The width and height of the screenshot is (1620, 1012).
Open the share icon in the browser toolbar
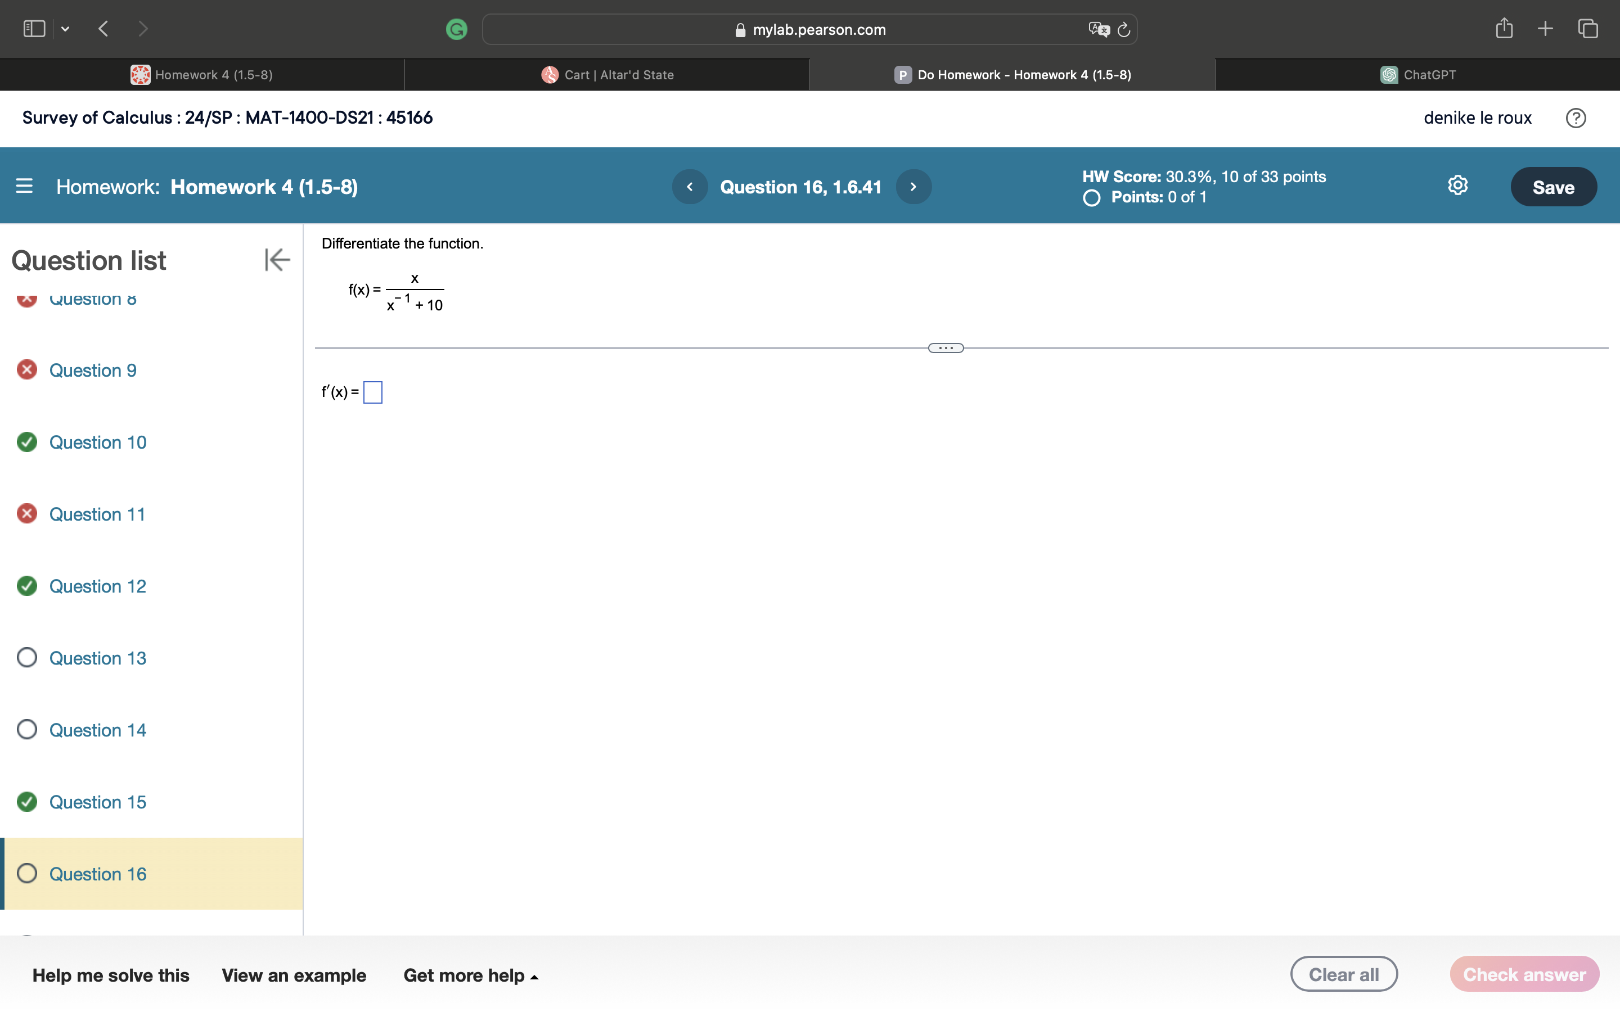click(1504, 28)
